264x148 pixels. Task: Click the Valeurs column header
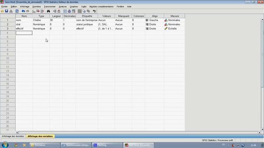click(x=106, y=16)
